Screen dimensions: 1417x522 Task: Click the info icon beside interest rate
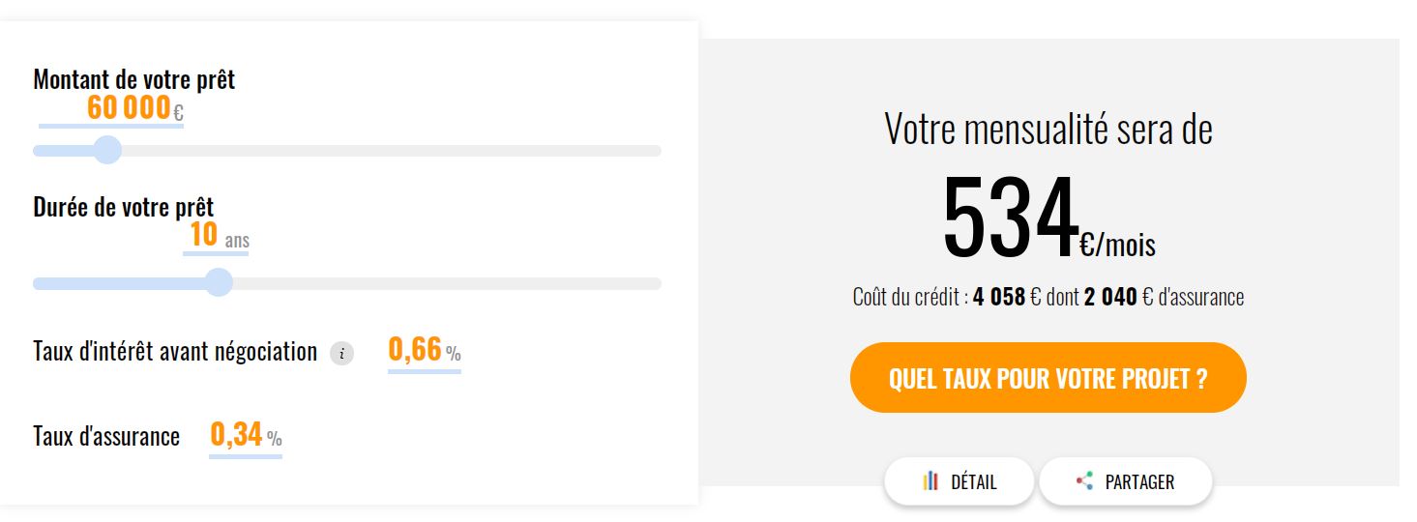341,354
